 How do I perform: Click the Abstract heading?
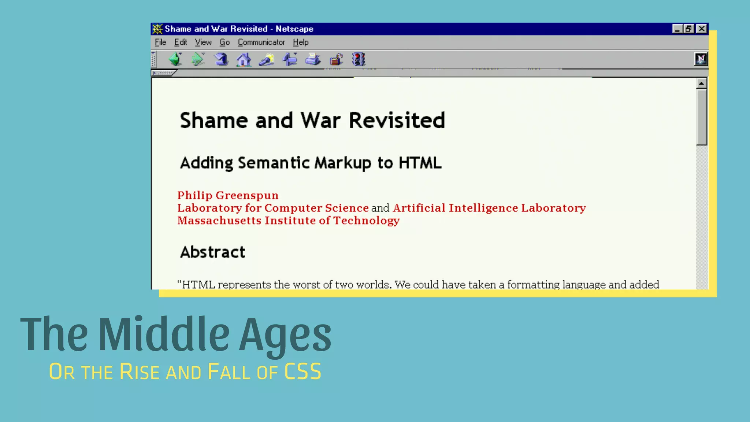point(212,252)
